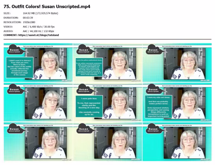Click the duration value 00:03:39
The height and width of the screenshot is (165, 215).
[28, 18]
